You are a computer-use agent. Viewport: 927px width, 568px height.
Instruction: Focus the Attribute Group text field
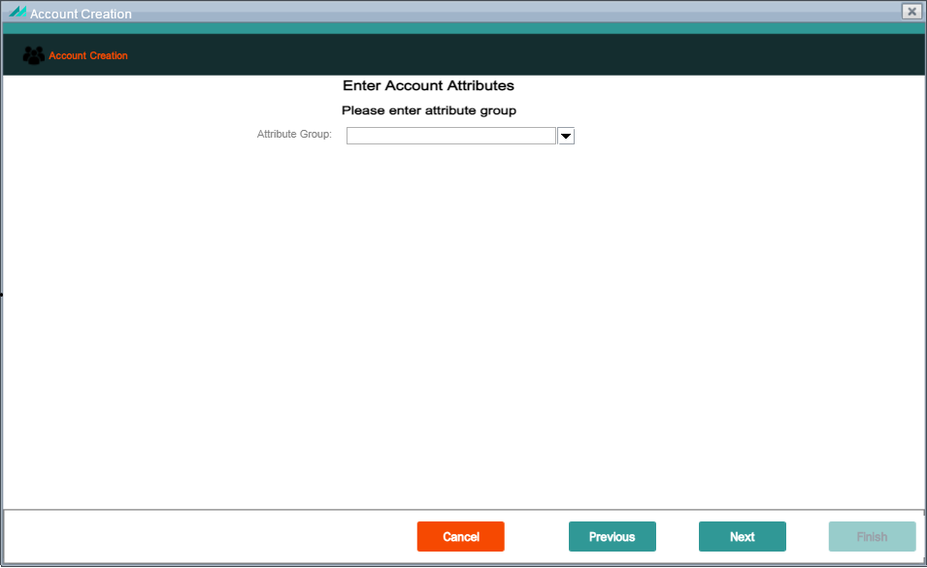point(451,136)
